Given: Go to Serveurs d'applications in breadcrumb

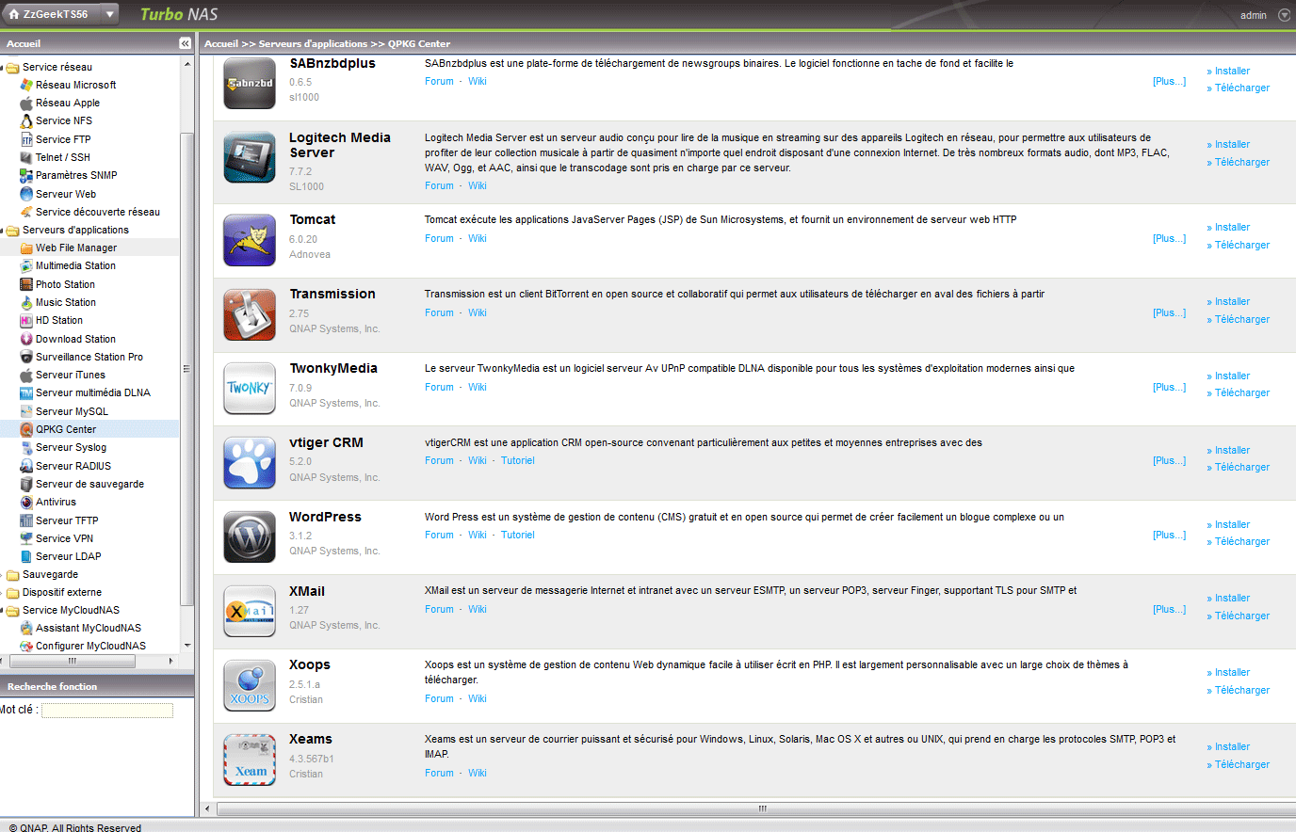Looking at the screenshot, I should click(x=313, y=43).
